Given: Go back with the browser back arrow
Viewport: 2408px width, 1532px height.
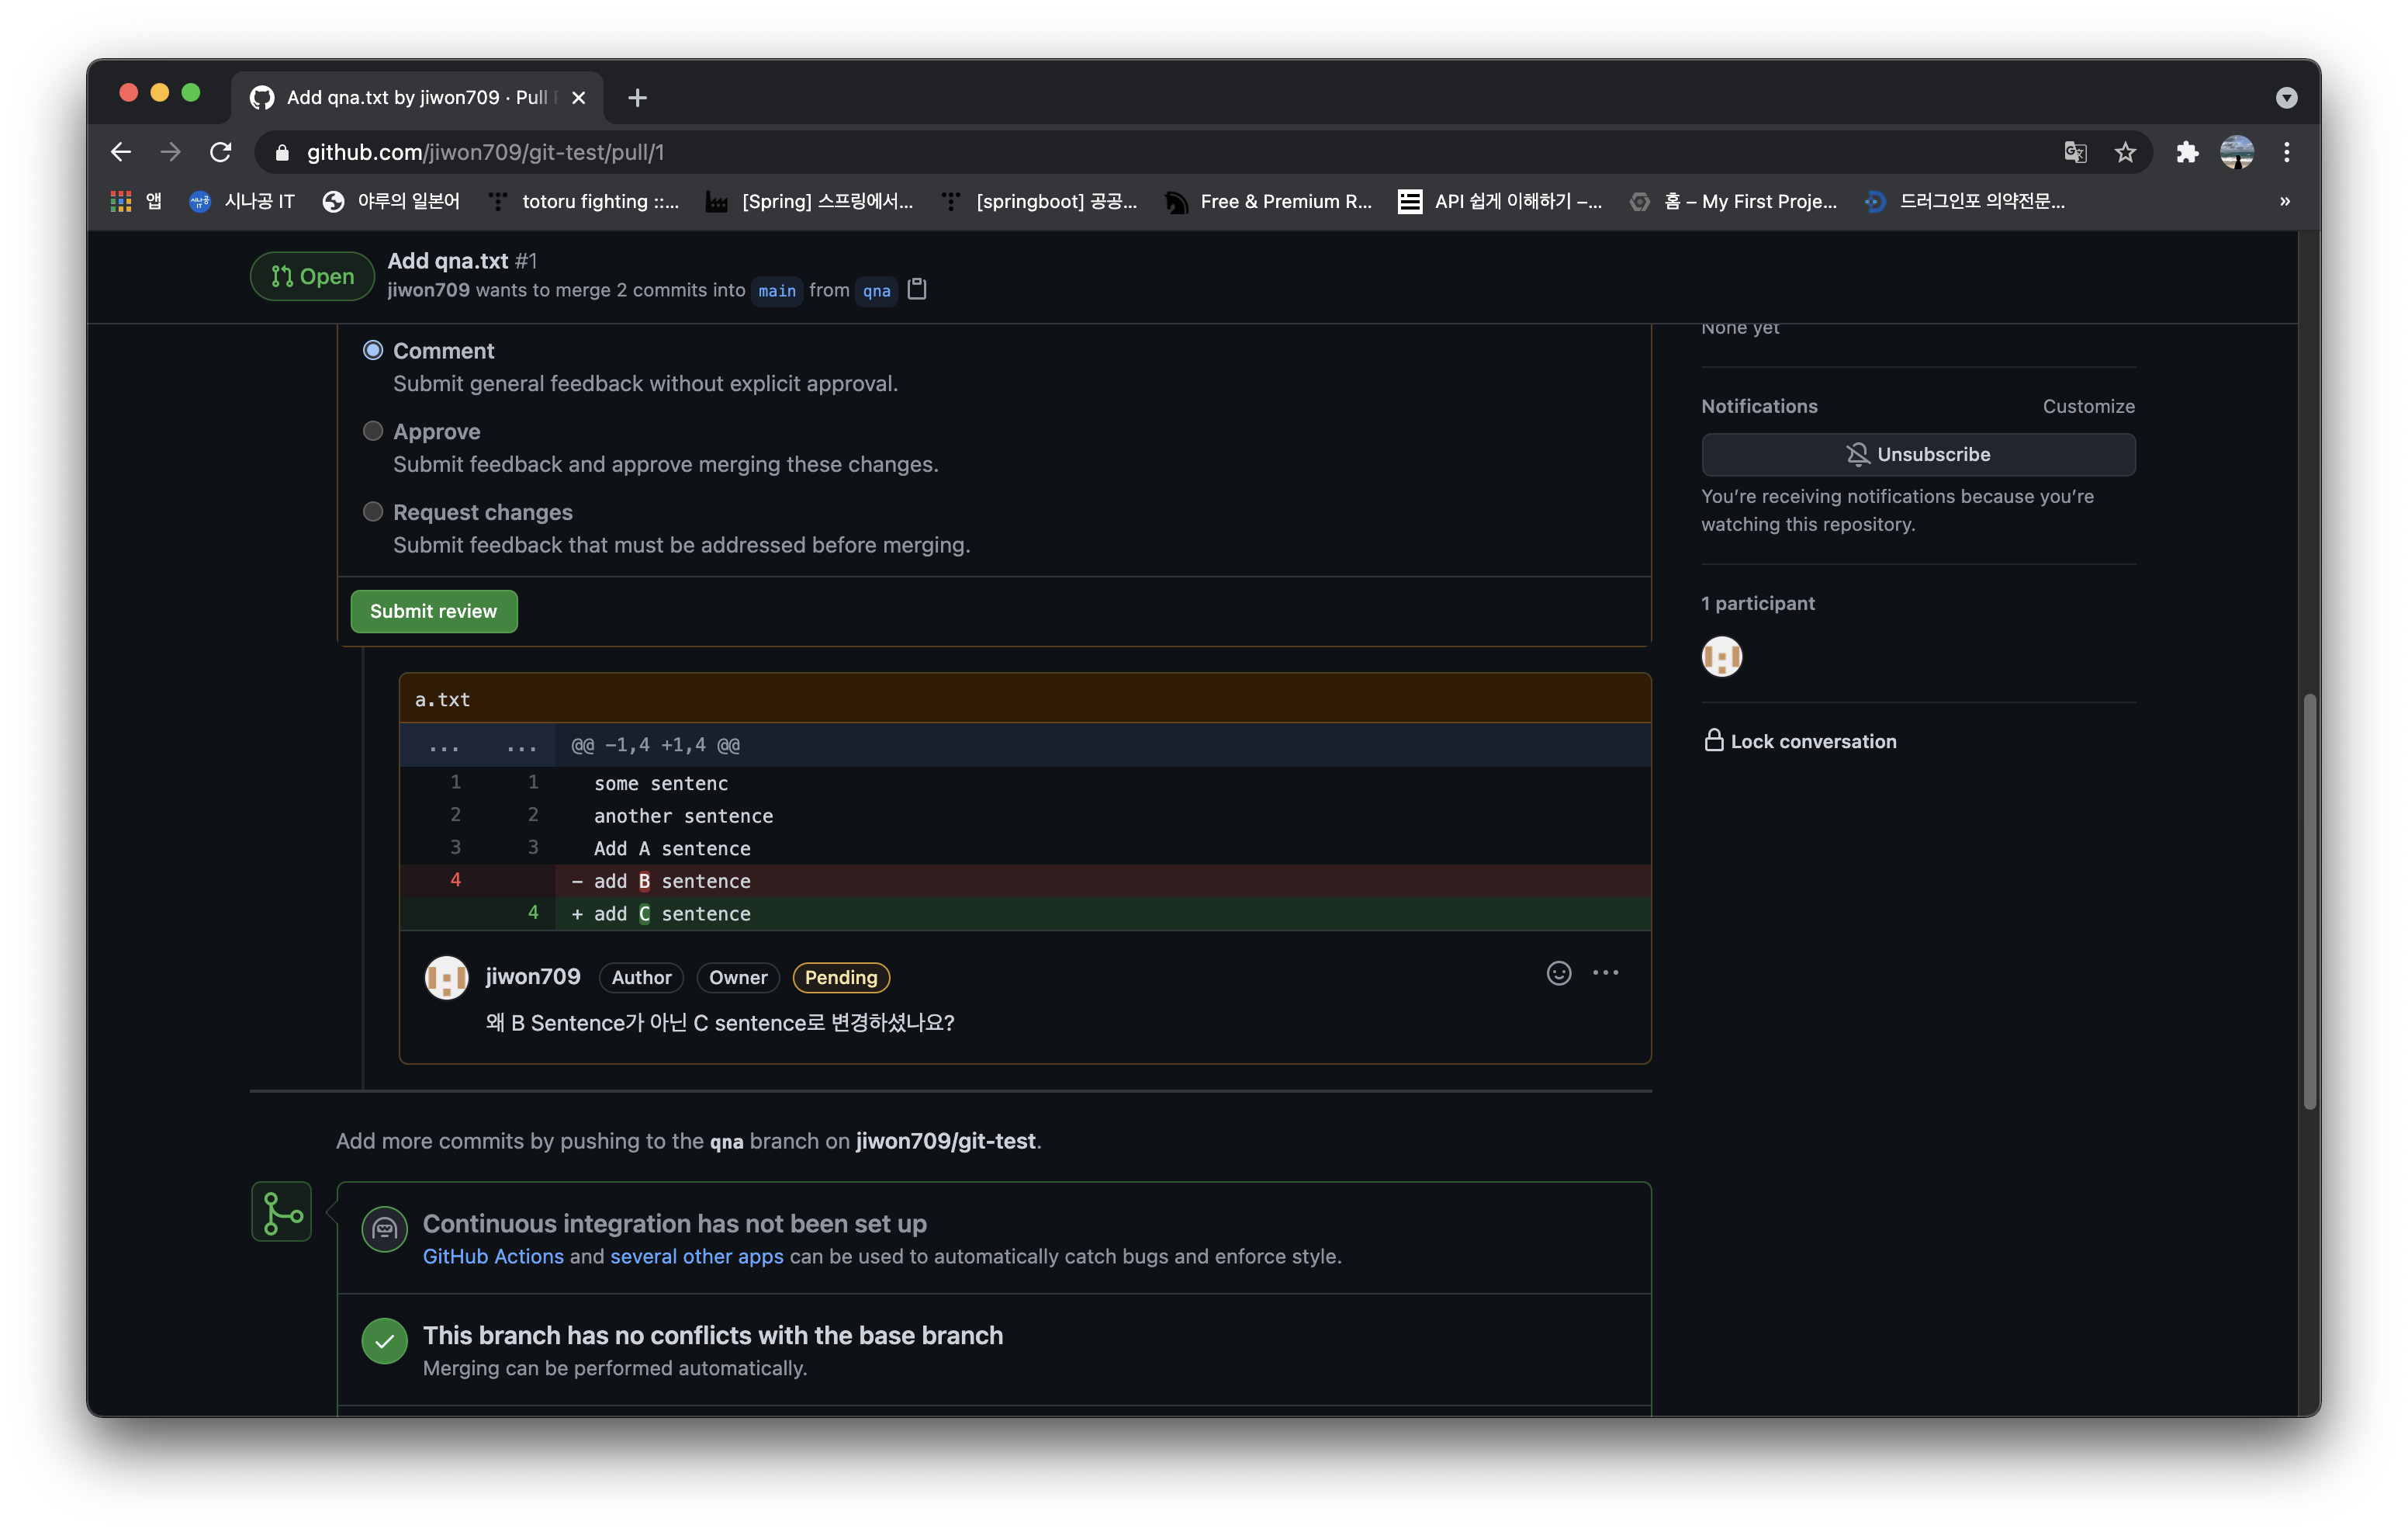Looking at the screenshot, I should click(121, 152).
